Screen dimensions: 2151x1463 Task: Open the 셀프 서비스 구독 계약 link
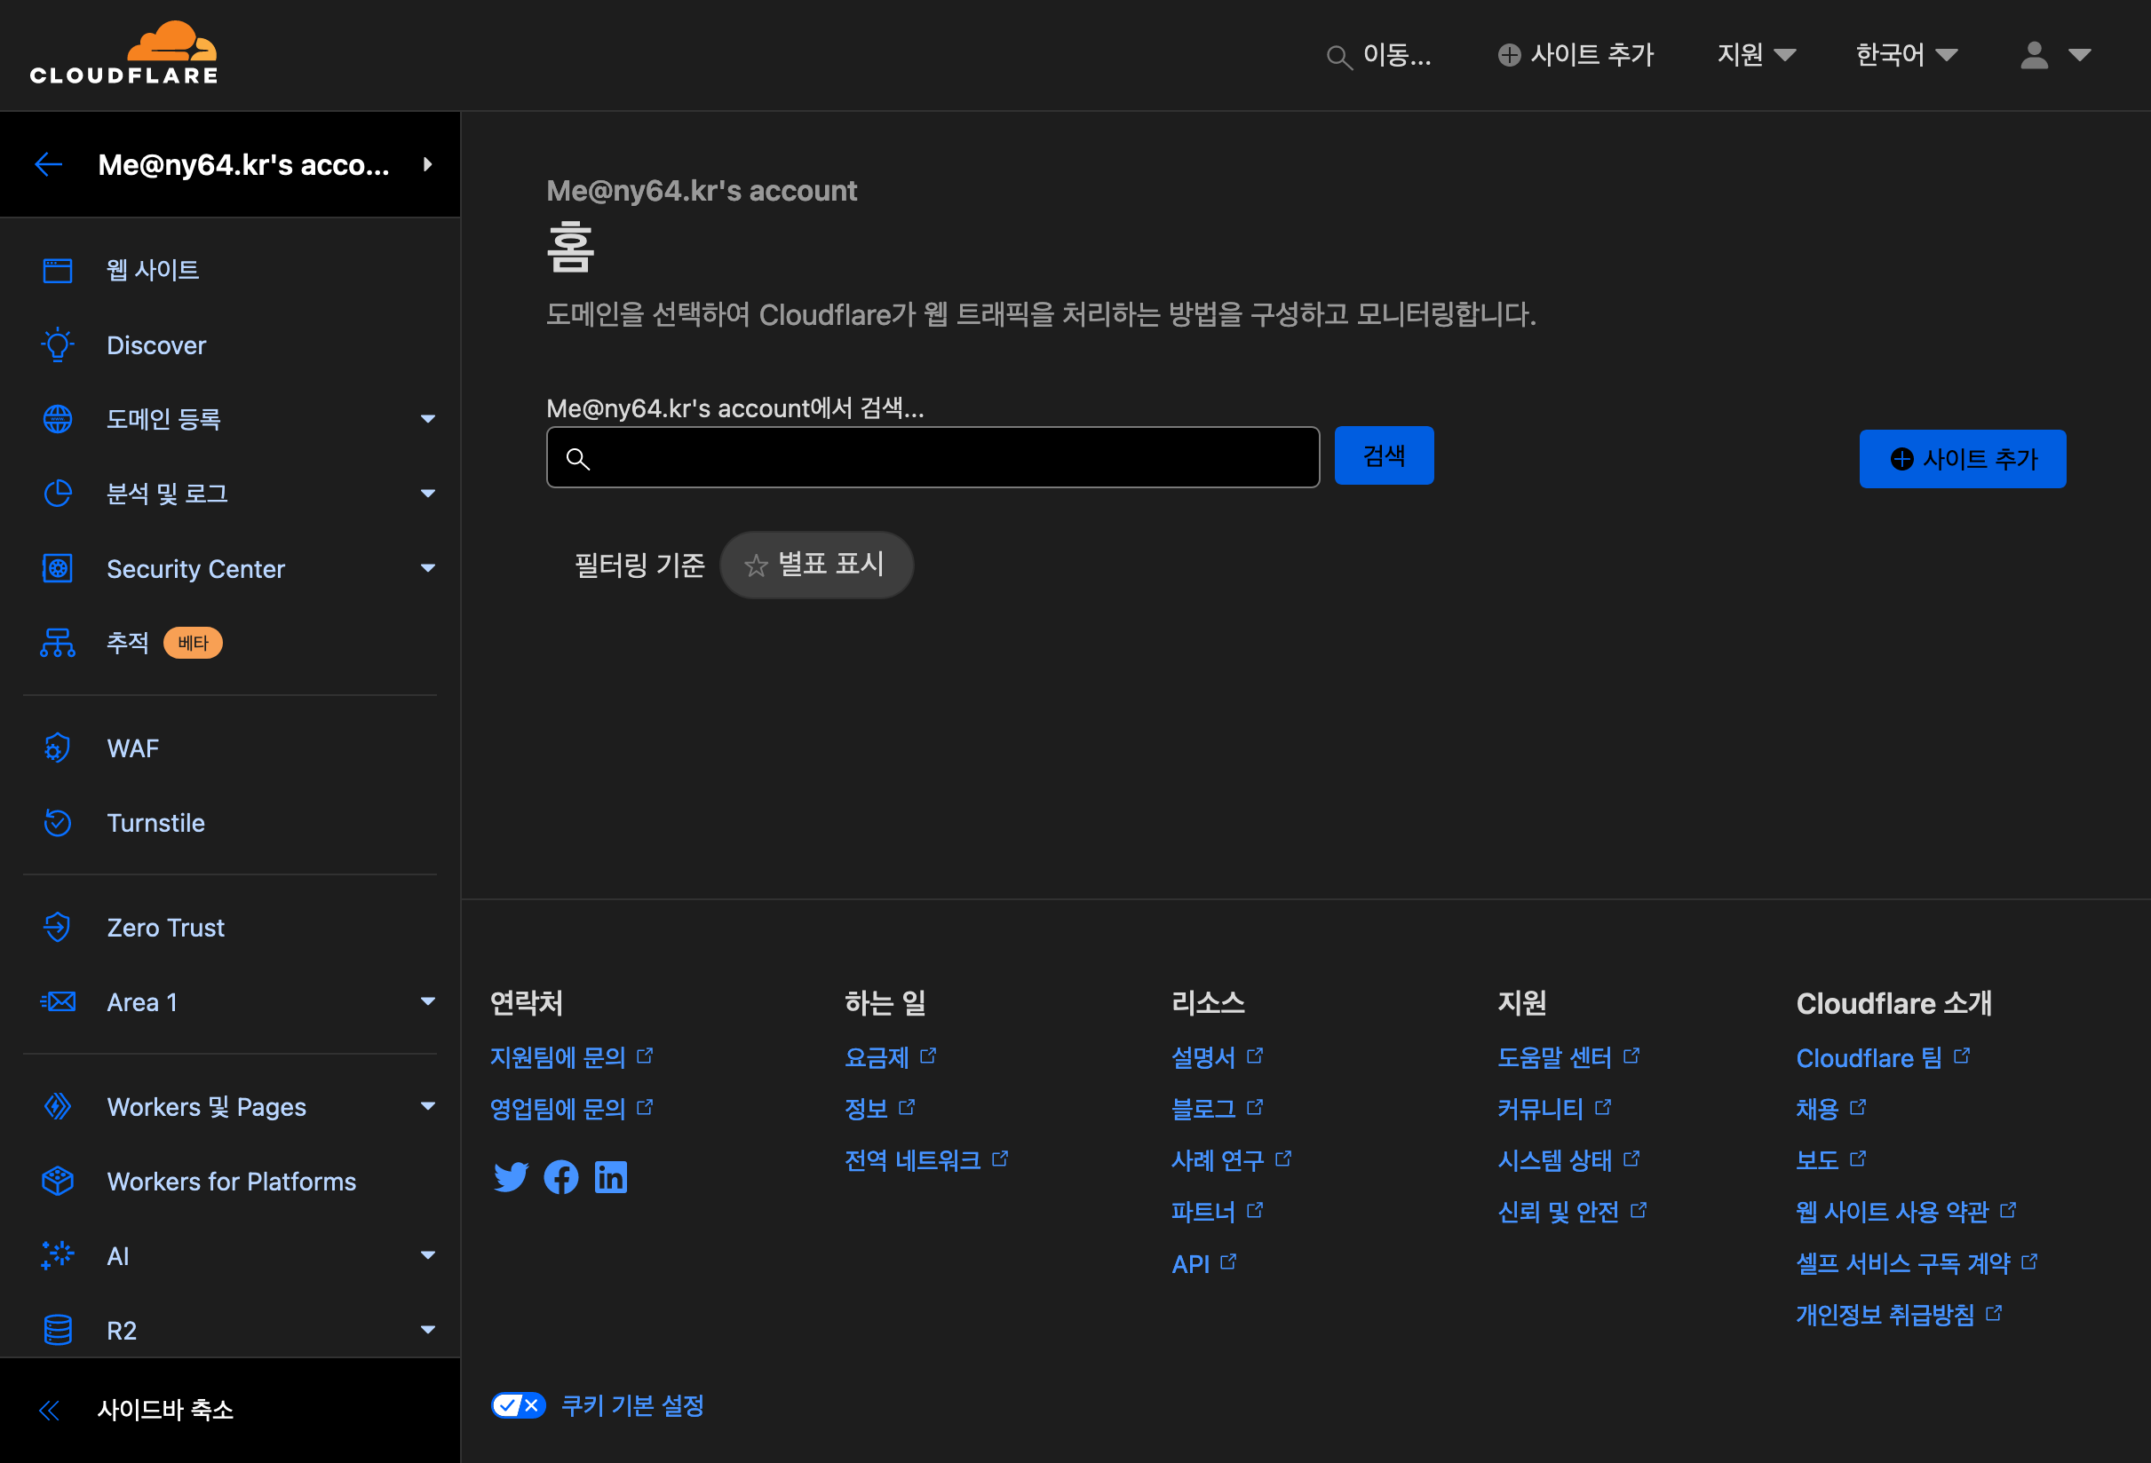tap(1916, 1264)
